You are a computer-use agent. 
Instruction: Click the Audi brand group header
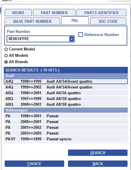click(x=66, y=75)
